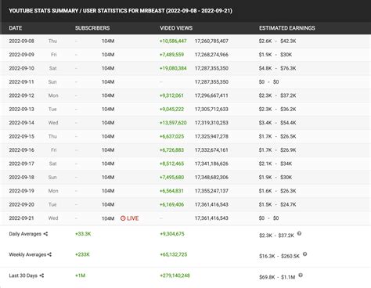
Task: Click earnings $4.8K - $76.3K
Action: (x=277, y=68)
